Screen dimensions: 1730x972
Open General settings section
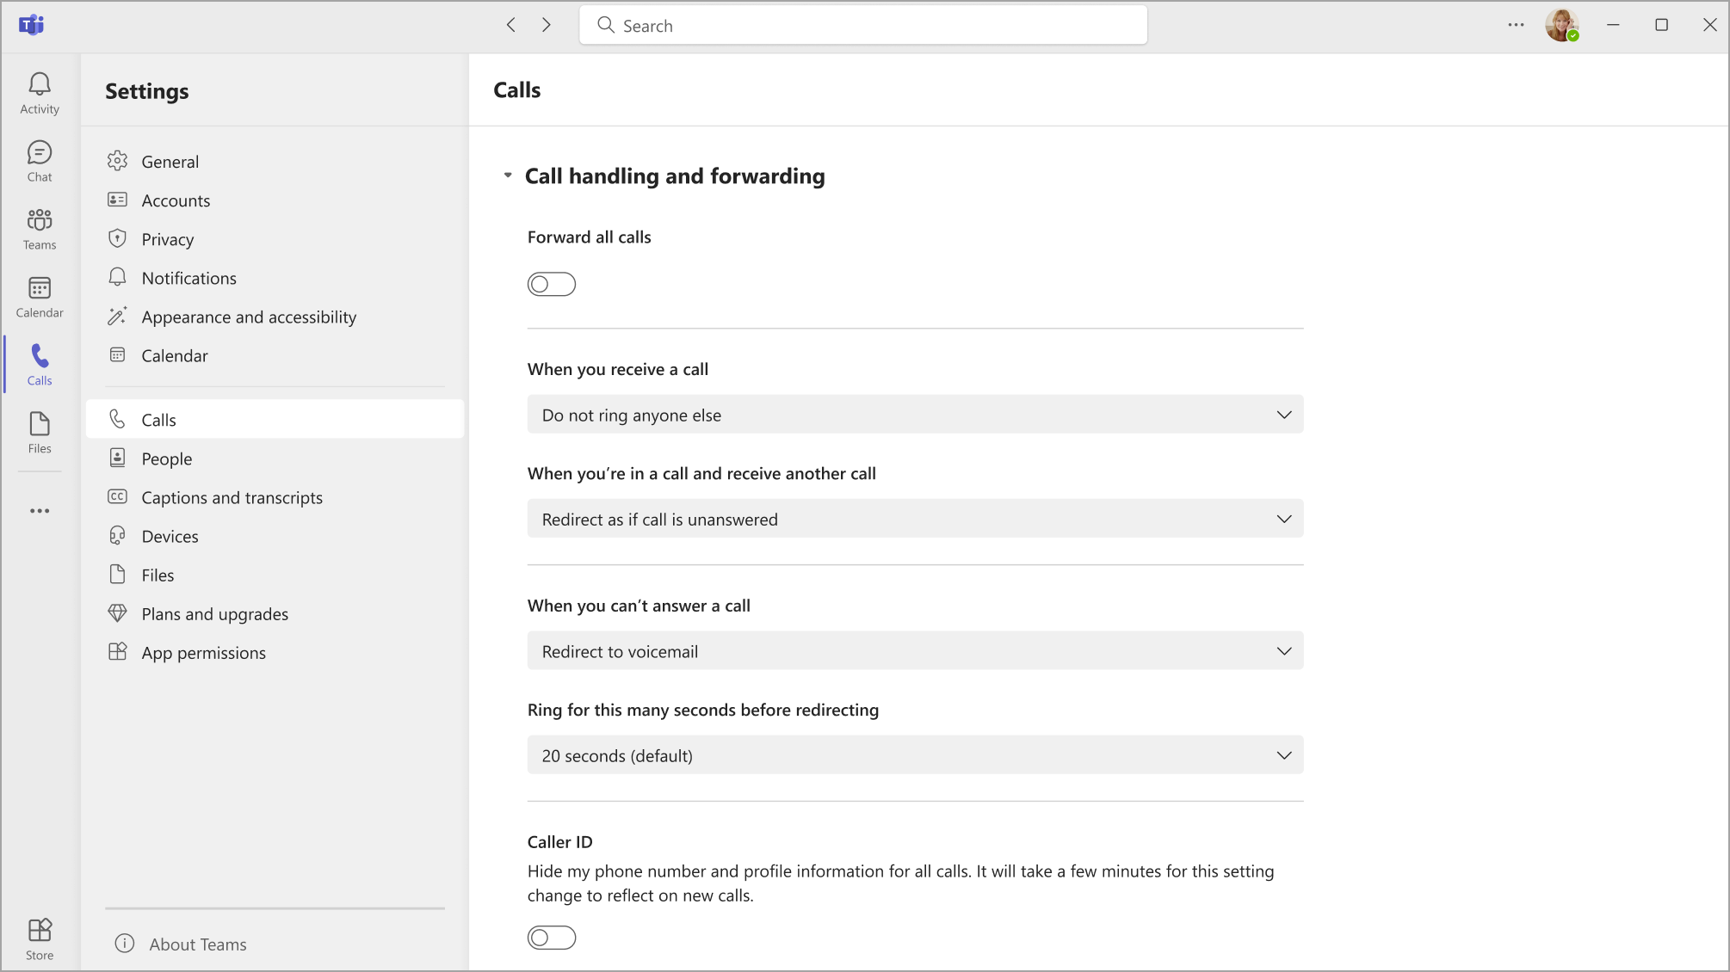170,162
